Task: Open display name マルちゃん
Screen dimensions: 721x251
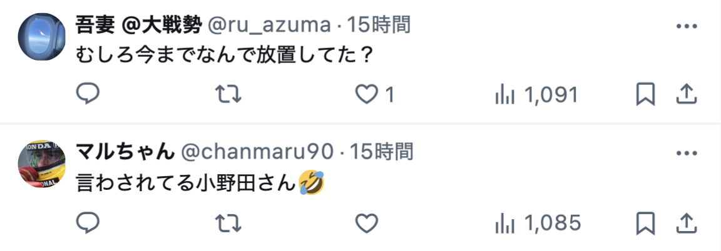Action: [x=125, y=152]
